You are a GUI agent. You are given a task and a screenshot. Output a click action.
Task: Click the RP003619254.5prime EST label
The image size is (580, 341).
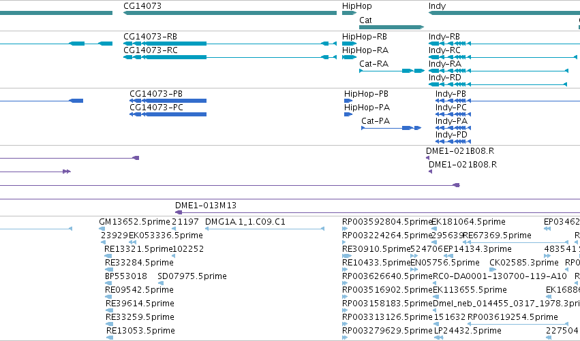[513, 317]
